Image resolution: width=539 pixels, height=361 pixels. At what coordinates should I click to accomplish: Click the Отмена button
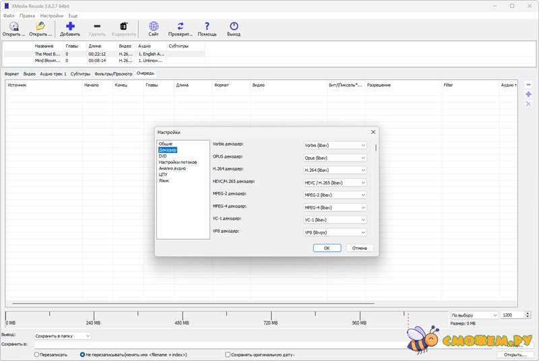pos(360,248)
